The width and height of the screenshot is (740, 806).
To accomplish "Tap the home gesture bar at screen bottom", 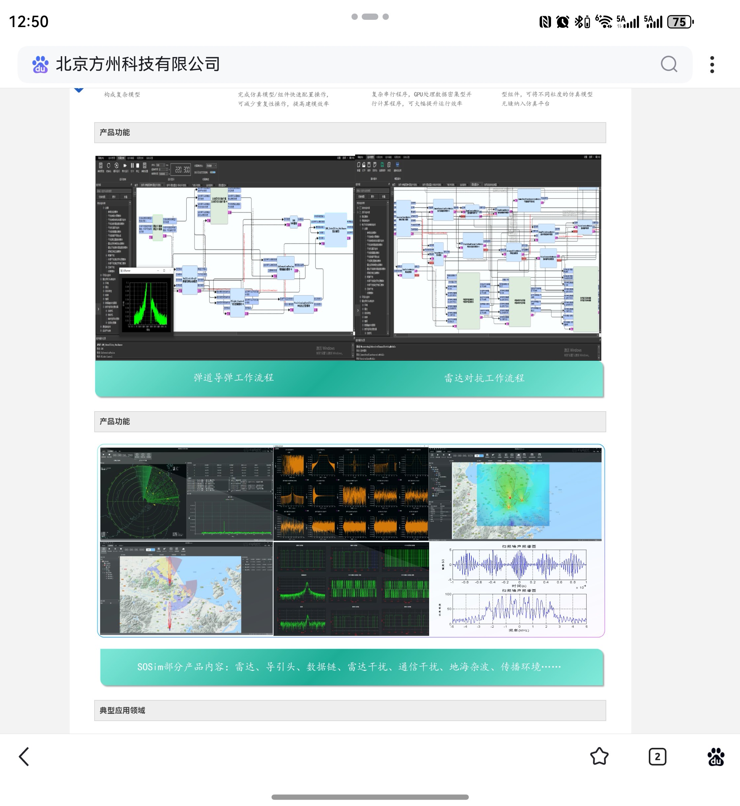I will click(x=370, y=797).
